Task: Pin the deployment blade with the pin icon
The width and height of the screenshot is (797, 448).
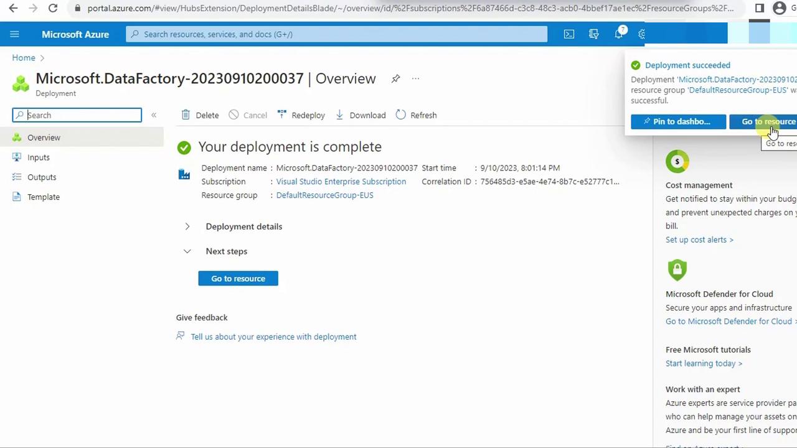Action: click(395, 78)
